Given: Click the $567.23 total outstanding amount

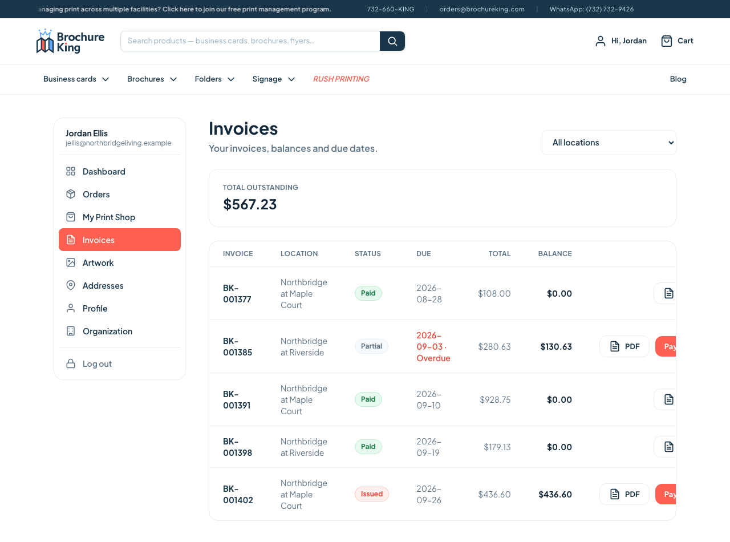Looking at the screenshot, I should click(250, 204).
